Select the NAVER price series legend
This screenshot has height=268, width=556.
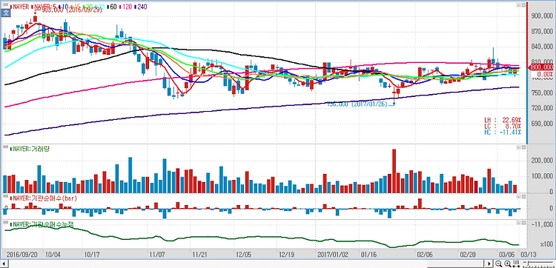point(19,7)
